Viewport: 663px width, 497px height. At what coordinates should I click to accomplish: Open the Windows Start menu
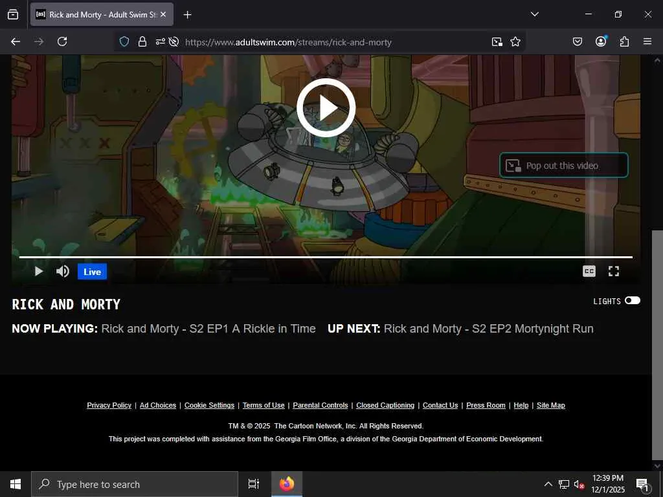point(16,484)
